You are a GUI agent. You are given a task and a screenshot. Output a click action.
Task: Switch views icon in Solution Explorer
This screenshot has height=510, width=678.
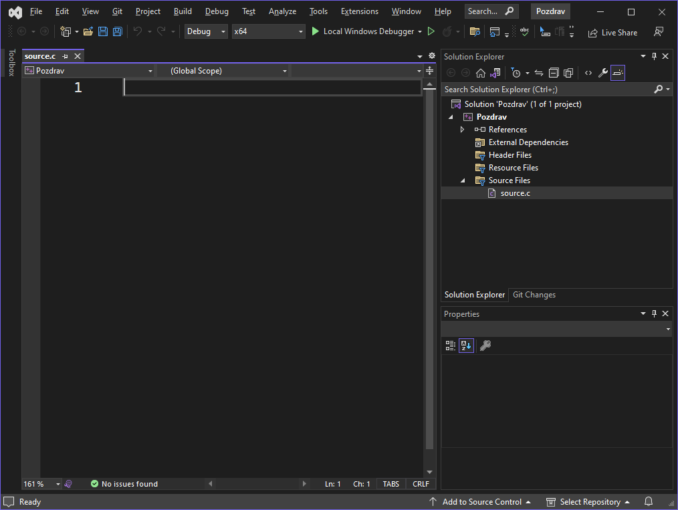click(495, 73)
